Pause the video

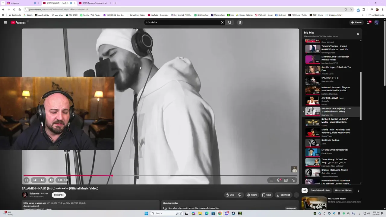(x=26, y=180)
